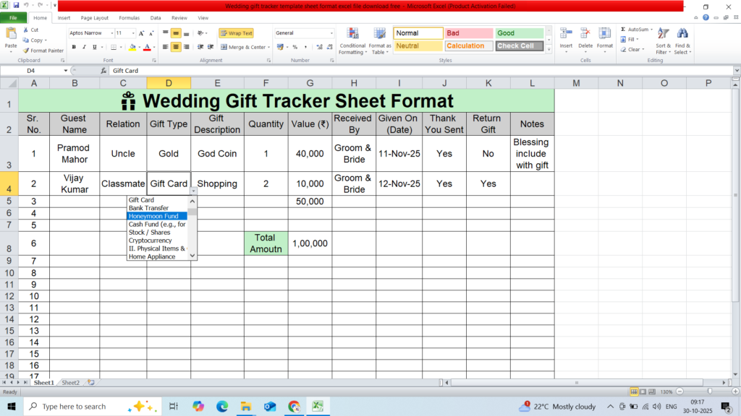Viewport: 741px width, 416px height.
Task: Open the General number format dropdown
Action: coord(331,33)
